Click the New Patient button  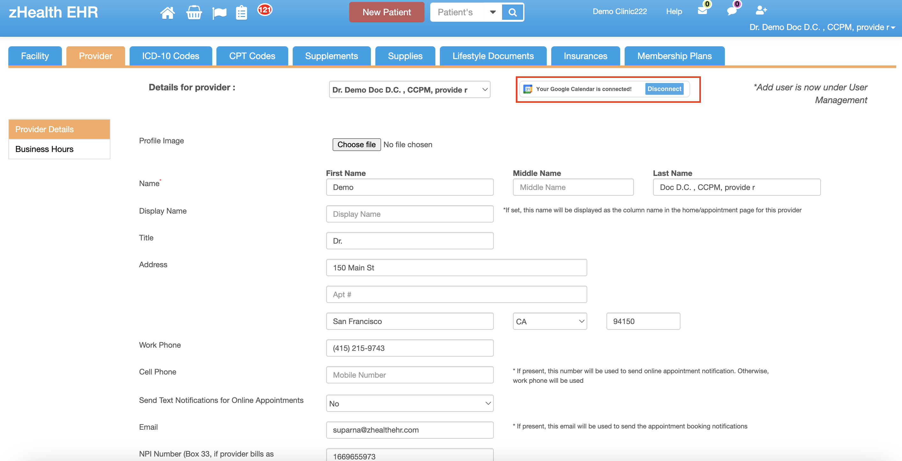387,12
